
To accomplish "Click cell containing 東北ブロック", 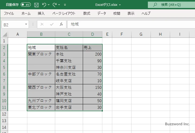I will click(41, 107).
